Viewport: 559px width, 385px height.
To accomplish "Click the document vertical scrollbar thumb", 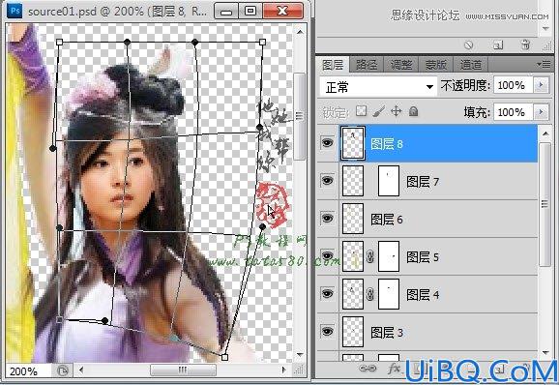I will point(300,116).
